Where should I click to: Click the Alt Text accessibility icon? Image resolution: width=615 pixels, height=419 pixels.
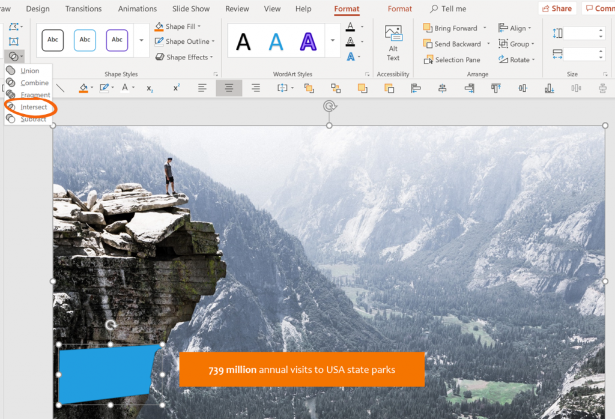coord(393,40)
